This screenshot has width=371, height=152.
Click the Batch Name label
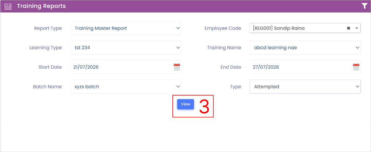[x=47, y=87]
